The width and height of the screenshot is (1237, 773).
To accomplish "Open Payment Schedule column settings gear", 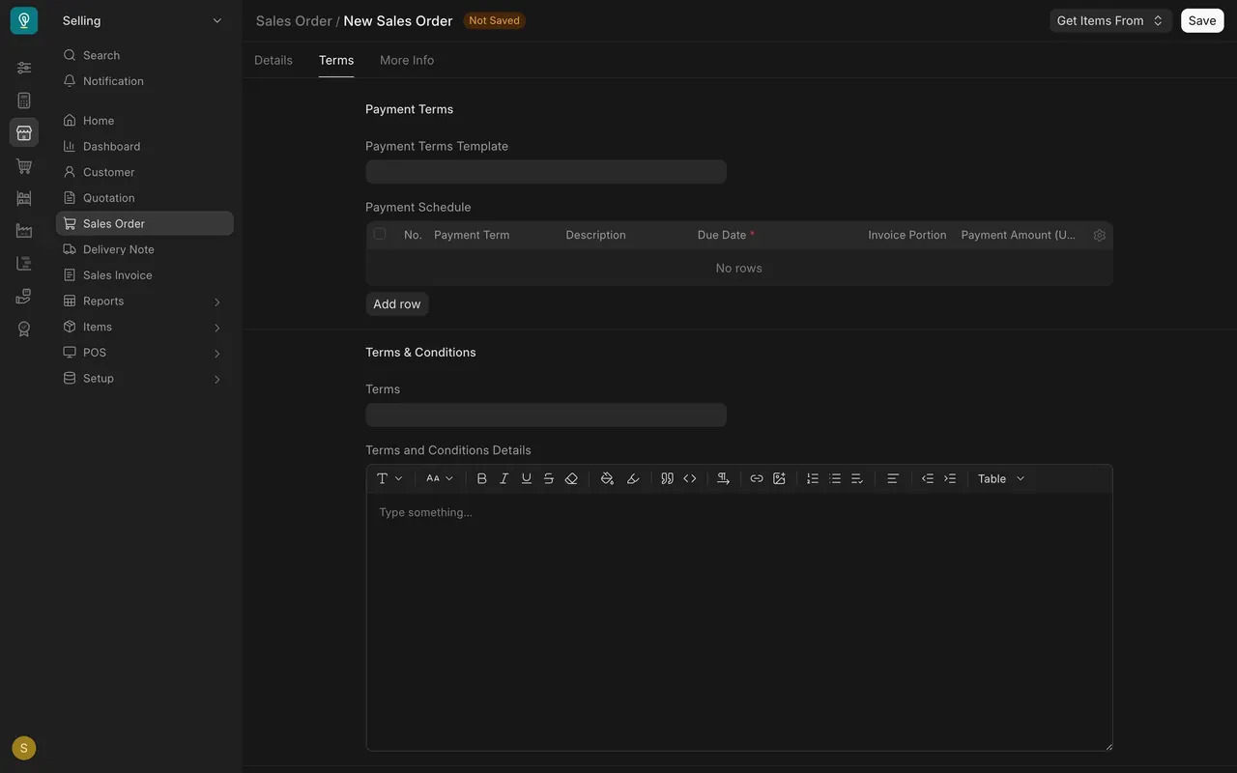I will (x=1099, y=235).
